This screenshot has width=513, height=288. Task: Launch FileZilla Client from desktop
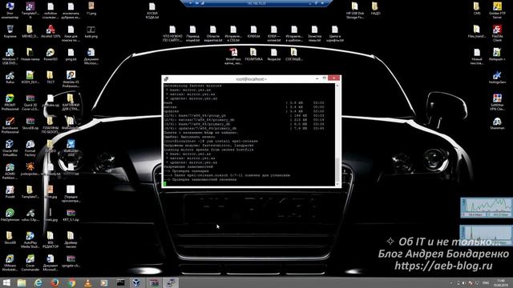[497, 34]
